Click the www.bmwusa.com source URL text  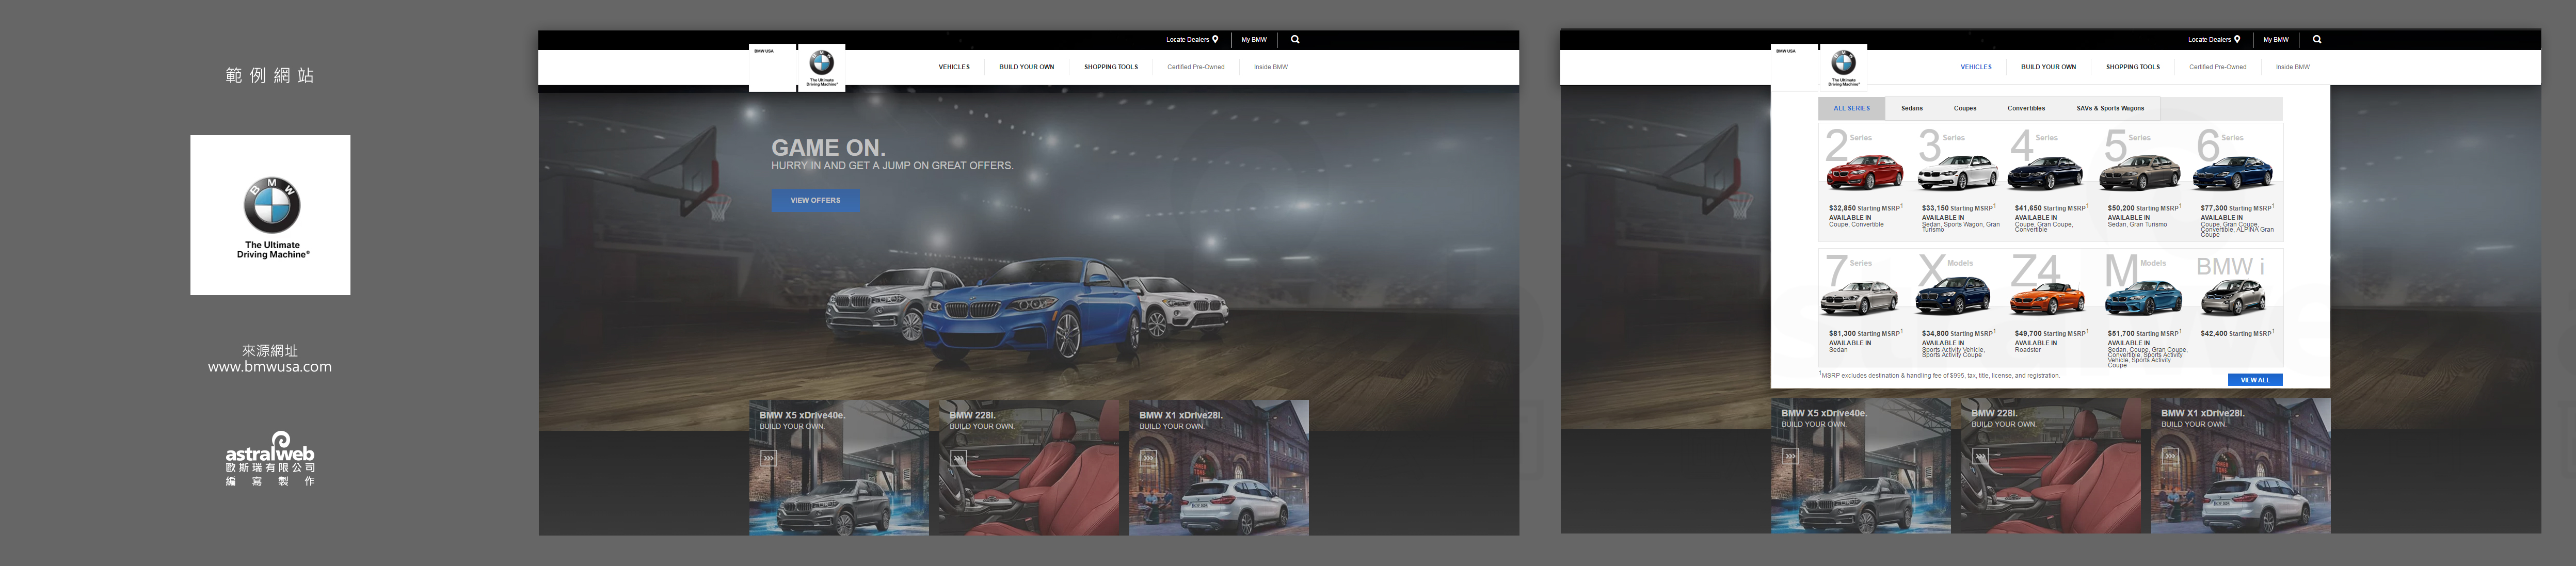tap(270, 367)
